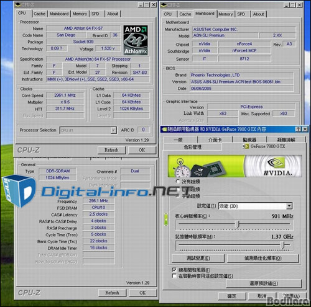
Task: Minimize the CPU-Z CPU tab window
Action: click(141, 4)
